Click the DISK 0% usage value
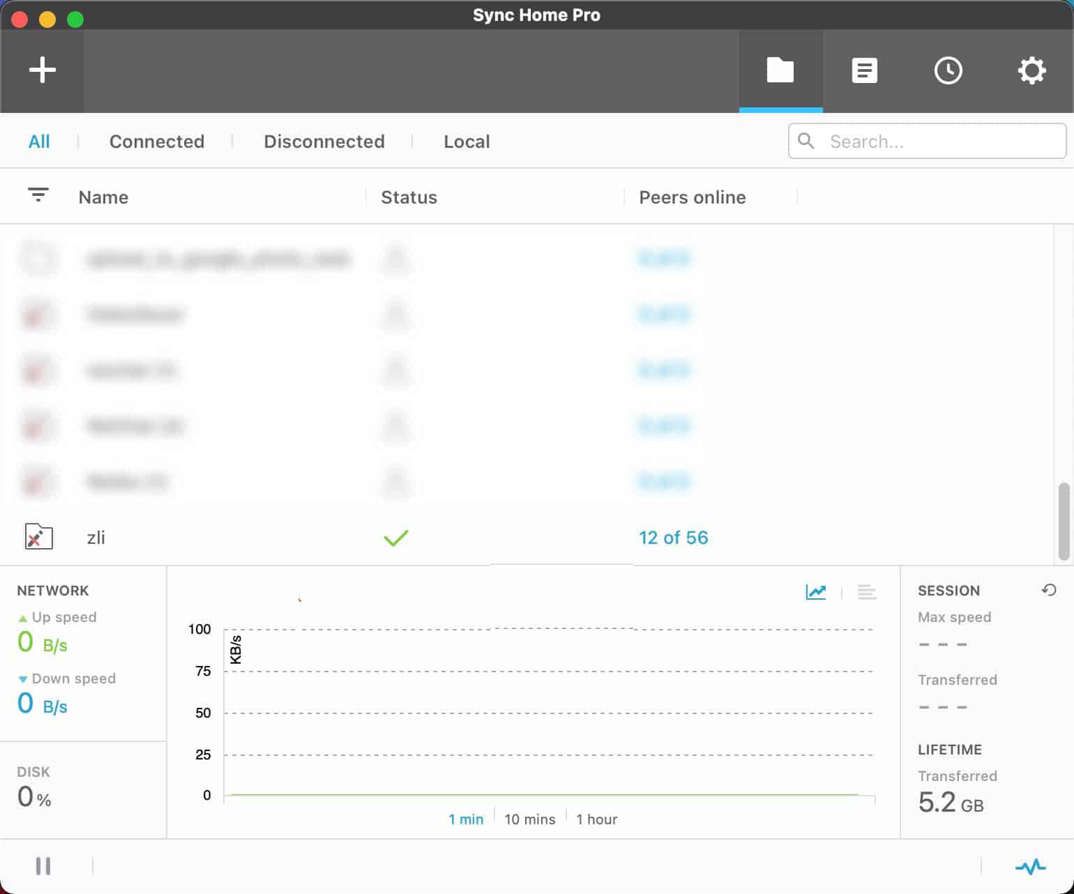 [34, 796]
